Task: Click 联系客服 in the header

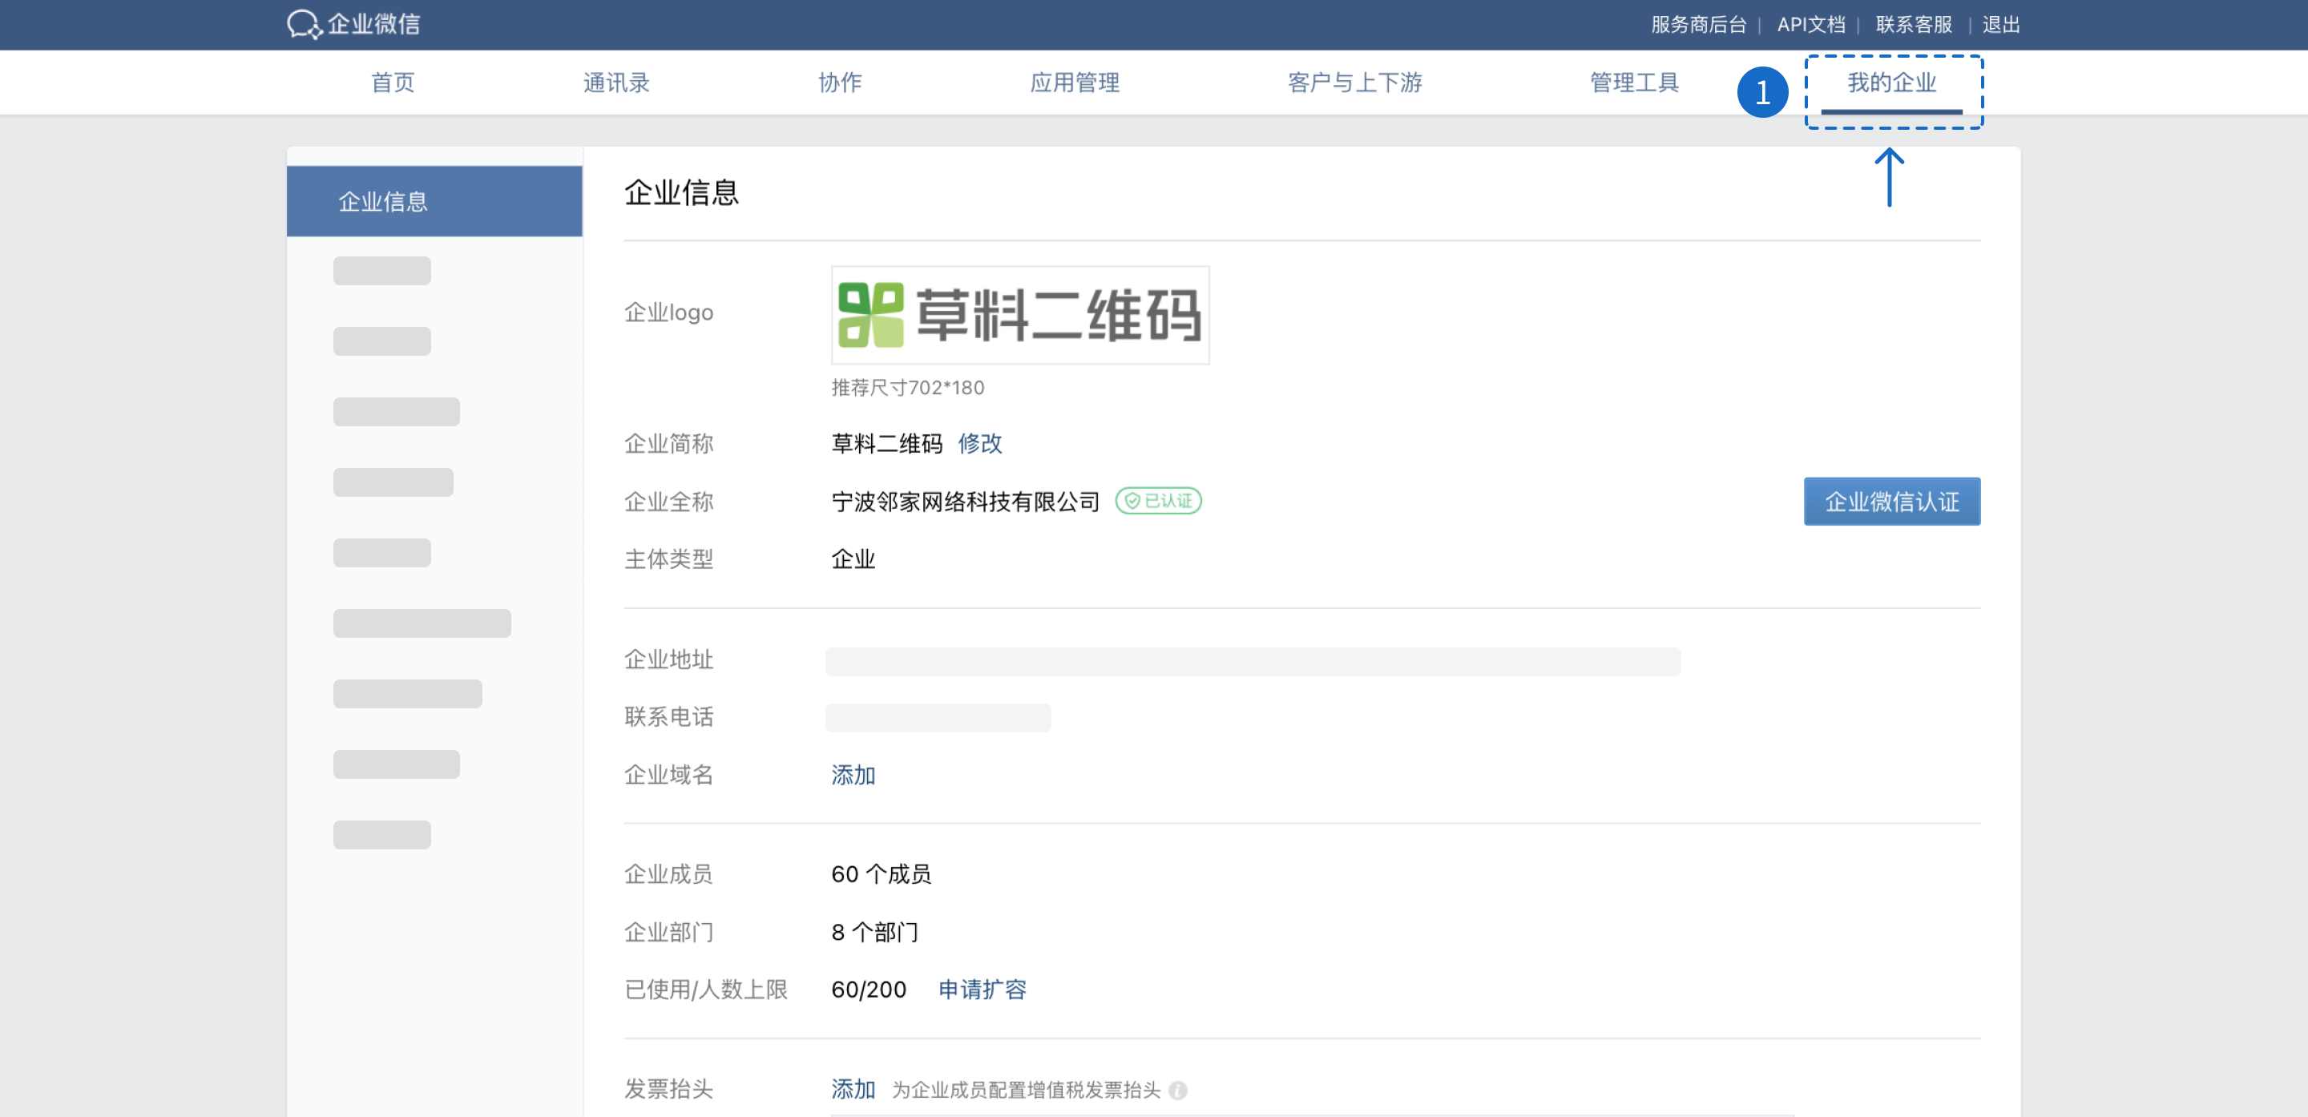Action: tap(1914, 24)
